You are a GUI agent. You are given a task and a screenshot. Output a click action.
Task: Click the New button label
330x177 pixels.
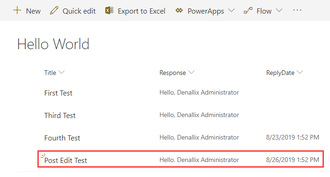(x=33, y=11)
